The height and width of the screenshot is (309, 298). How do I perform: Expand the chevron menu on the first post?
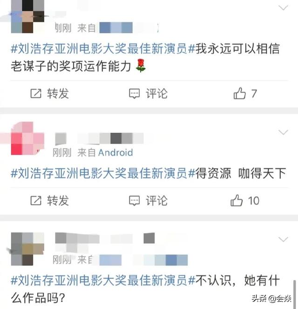pos(284,8)
